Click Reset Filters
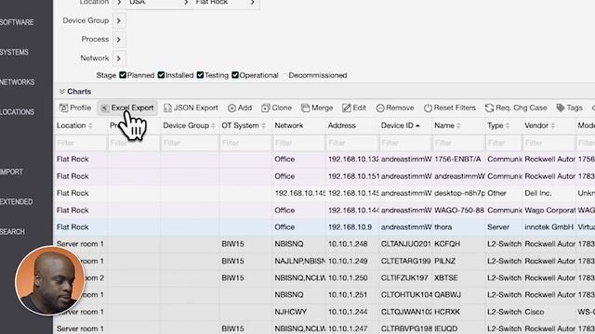The width and height of the screenshot is (595, 334). click(x=450, y=108)
